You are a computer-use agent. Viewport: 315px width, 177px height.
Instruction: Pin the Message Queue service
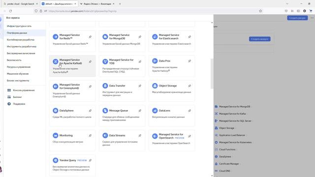pyautogui.click(x=140, y=111)
